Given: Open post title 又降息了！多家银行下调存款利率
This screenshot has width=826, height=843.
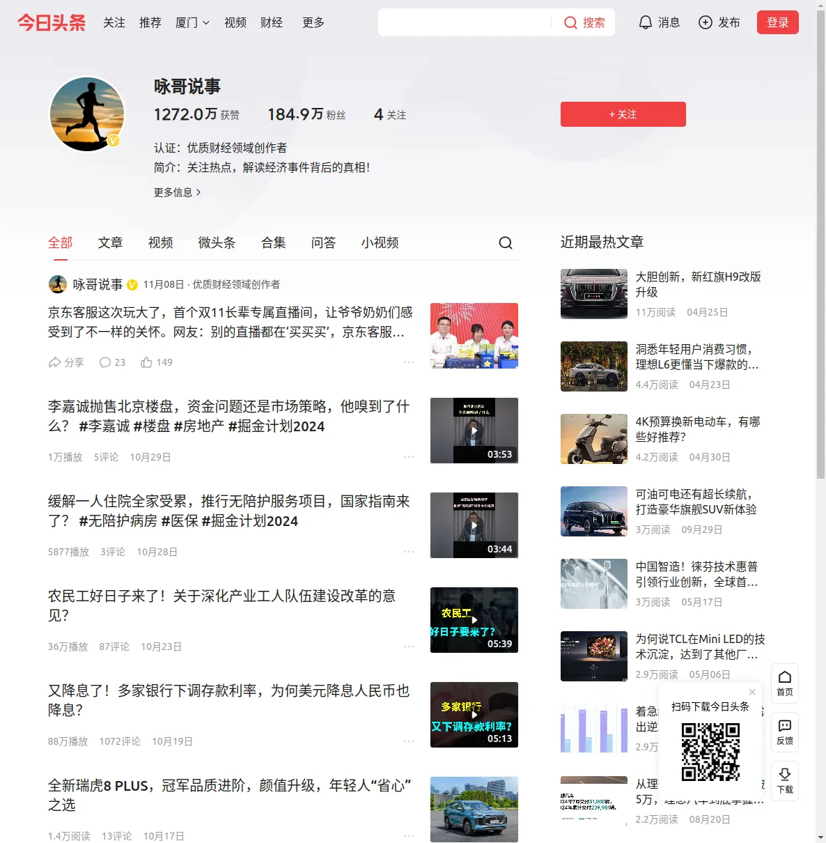Looking at the screenshot, I should [228, 700].
